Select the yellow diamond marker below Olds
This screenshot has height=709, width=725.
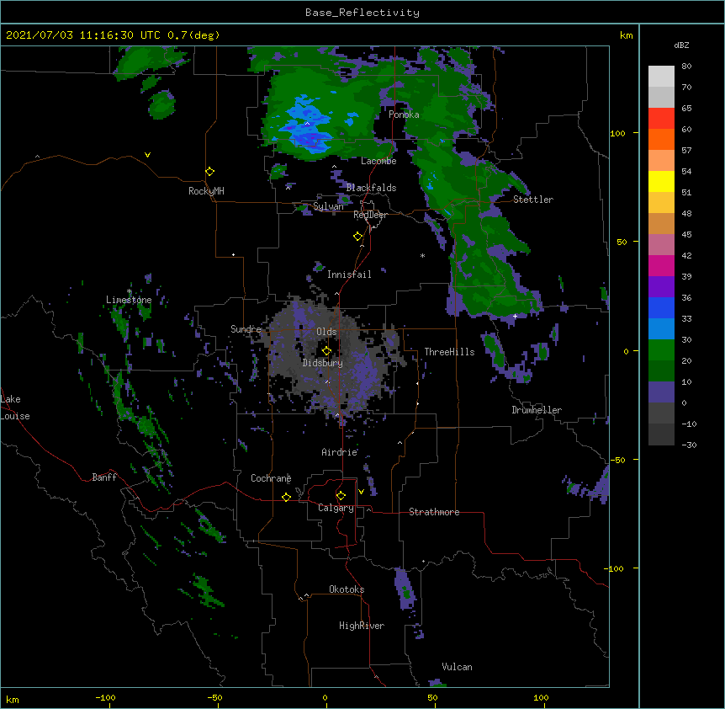326,351
